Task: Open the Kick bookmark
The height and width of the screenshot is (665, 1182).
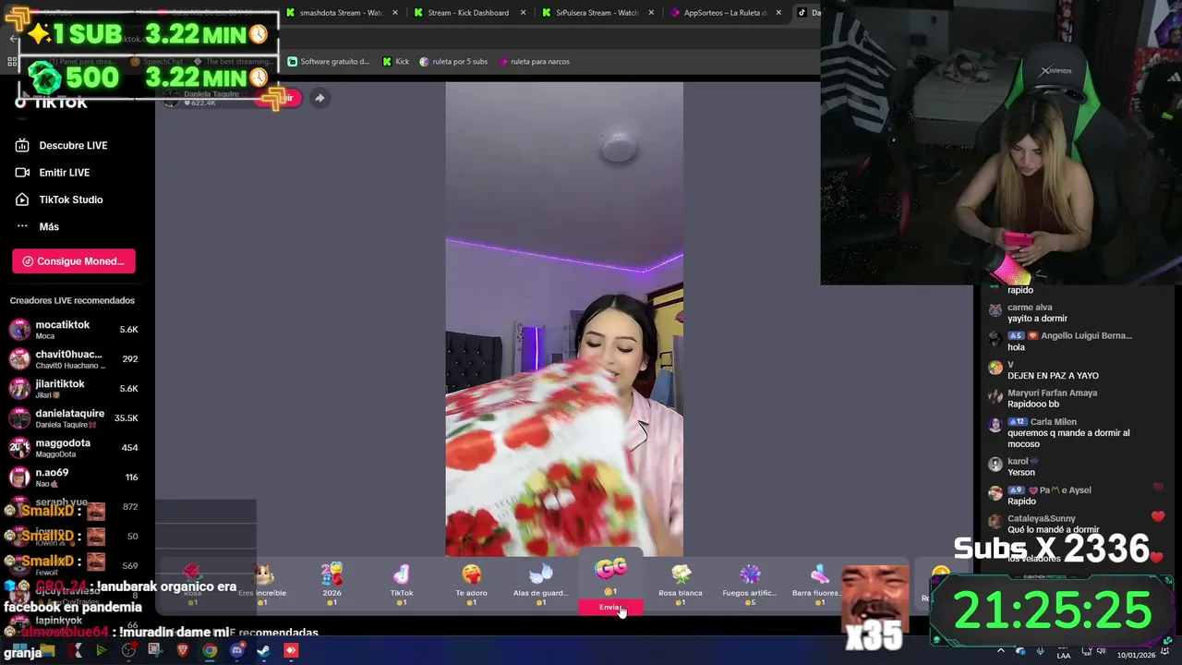Action: pos(396,62)
